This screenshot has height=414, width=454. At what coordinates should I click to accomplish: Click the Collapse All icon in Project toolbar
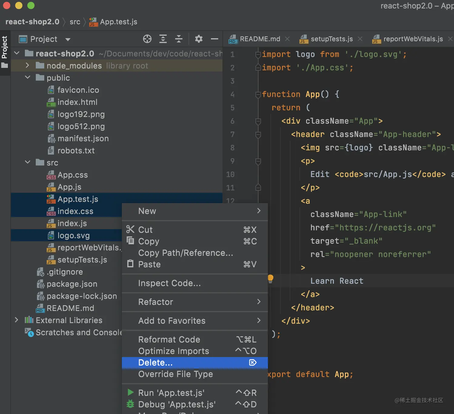tap(179, 39)
